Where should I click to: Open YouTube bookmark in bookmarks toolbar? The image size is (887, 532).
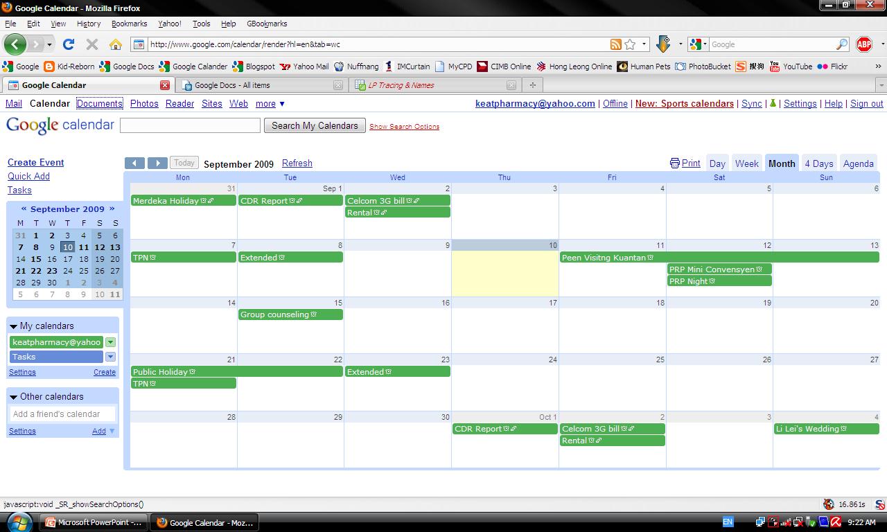click(791, 66)
